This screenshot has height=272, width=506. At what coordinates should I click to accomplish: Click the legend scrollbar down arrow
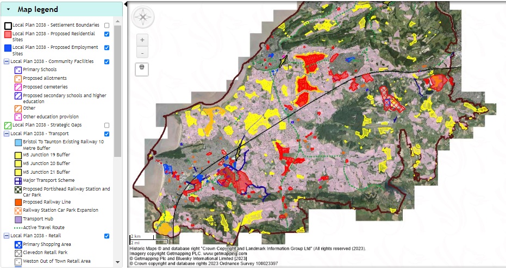(118, 262)
